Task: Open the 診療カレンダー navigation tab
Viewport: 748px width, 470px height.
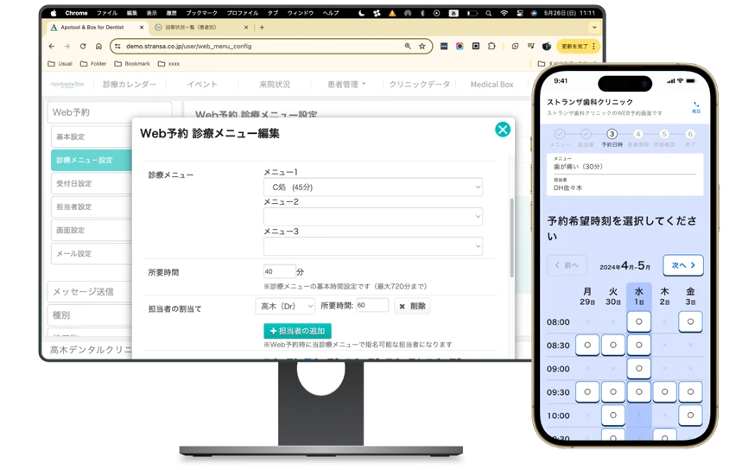Action: click(x=130, y=85)
